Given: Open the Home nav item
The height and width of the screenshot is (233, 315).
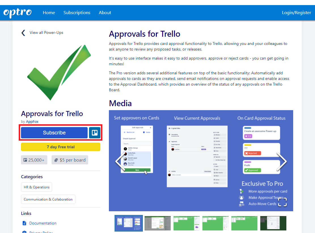Looking at the screenshot, I should pos(49,13).
